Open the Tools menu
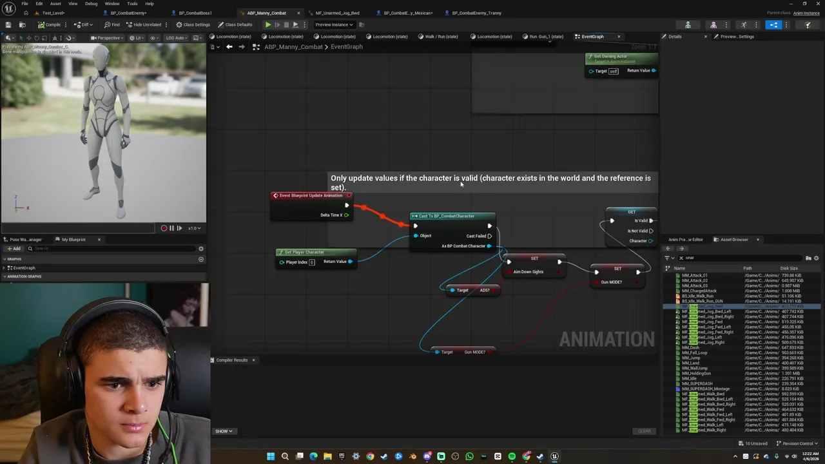This screenshot has width=825, height=464. coord(132,3)
